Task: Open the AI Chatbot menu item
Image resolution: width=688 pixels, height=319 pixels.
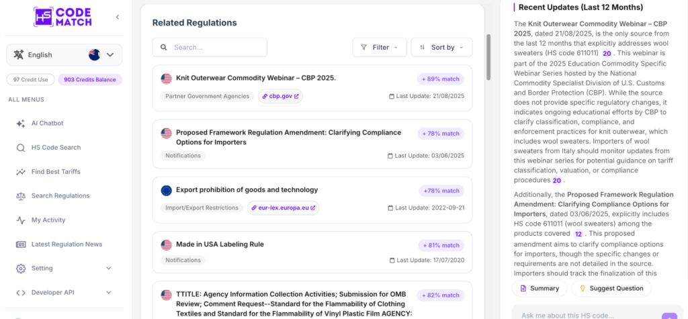Action: (48, 124)
